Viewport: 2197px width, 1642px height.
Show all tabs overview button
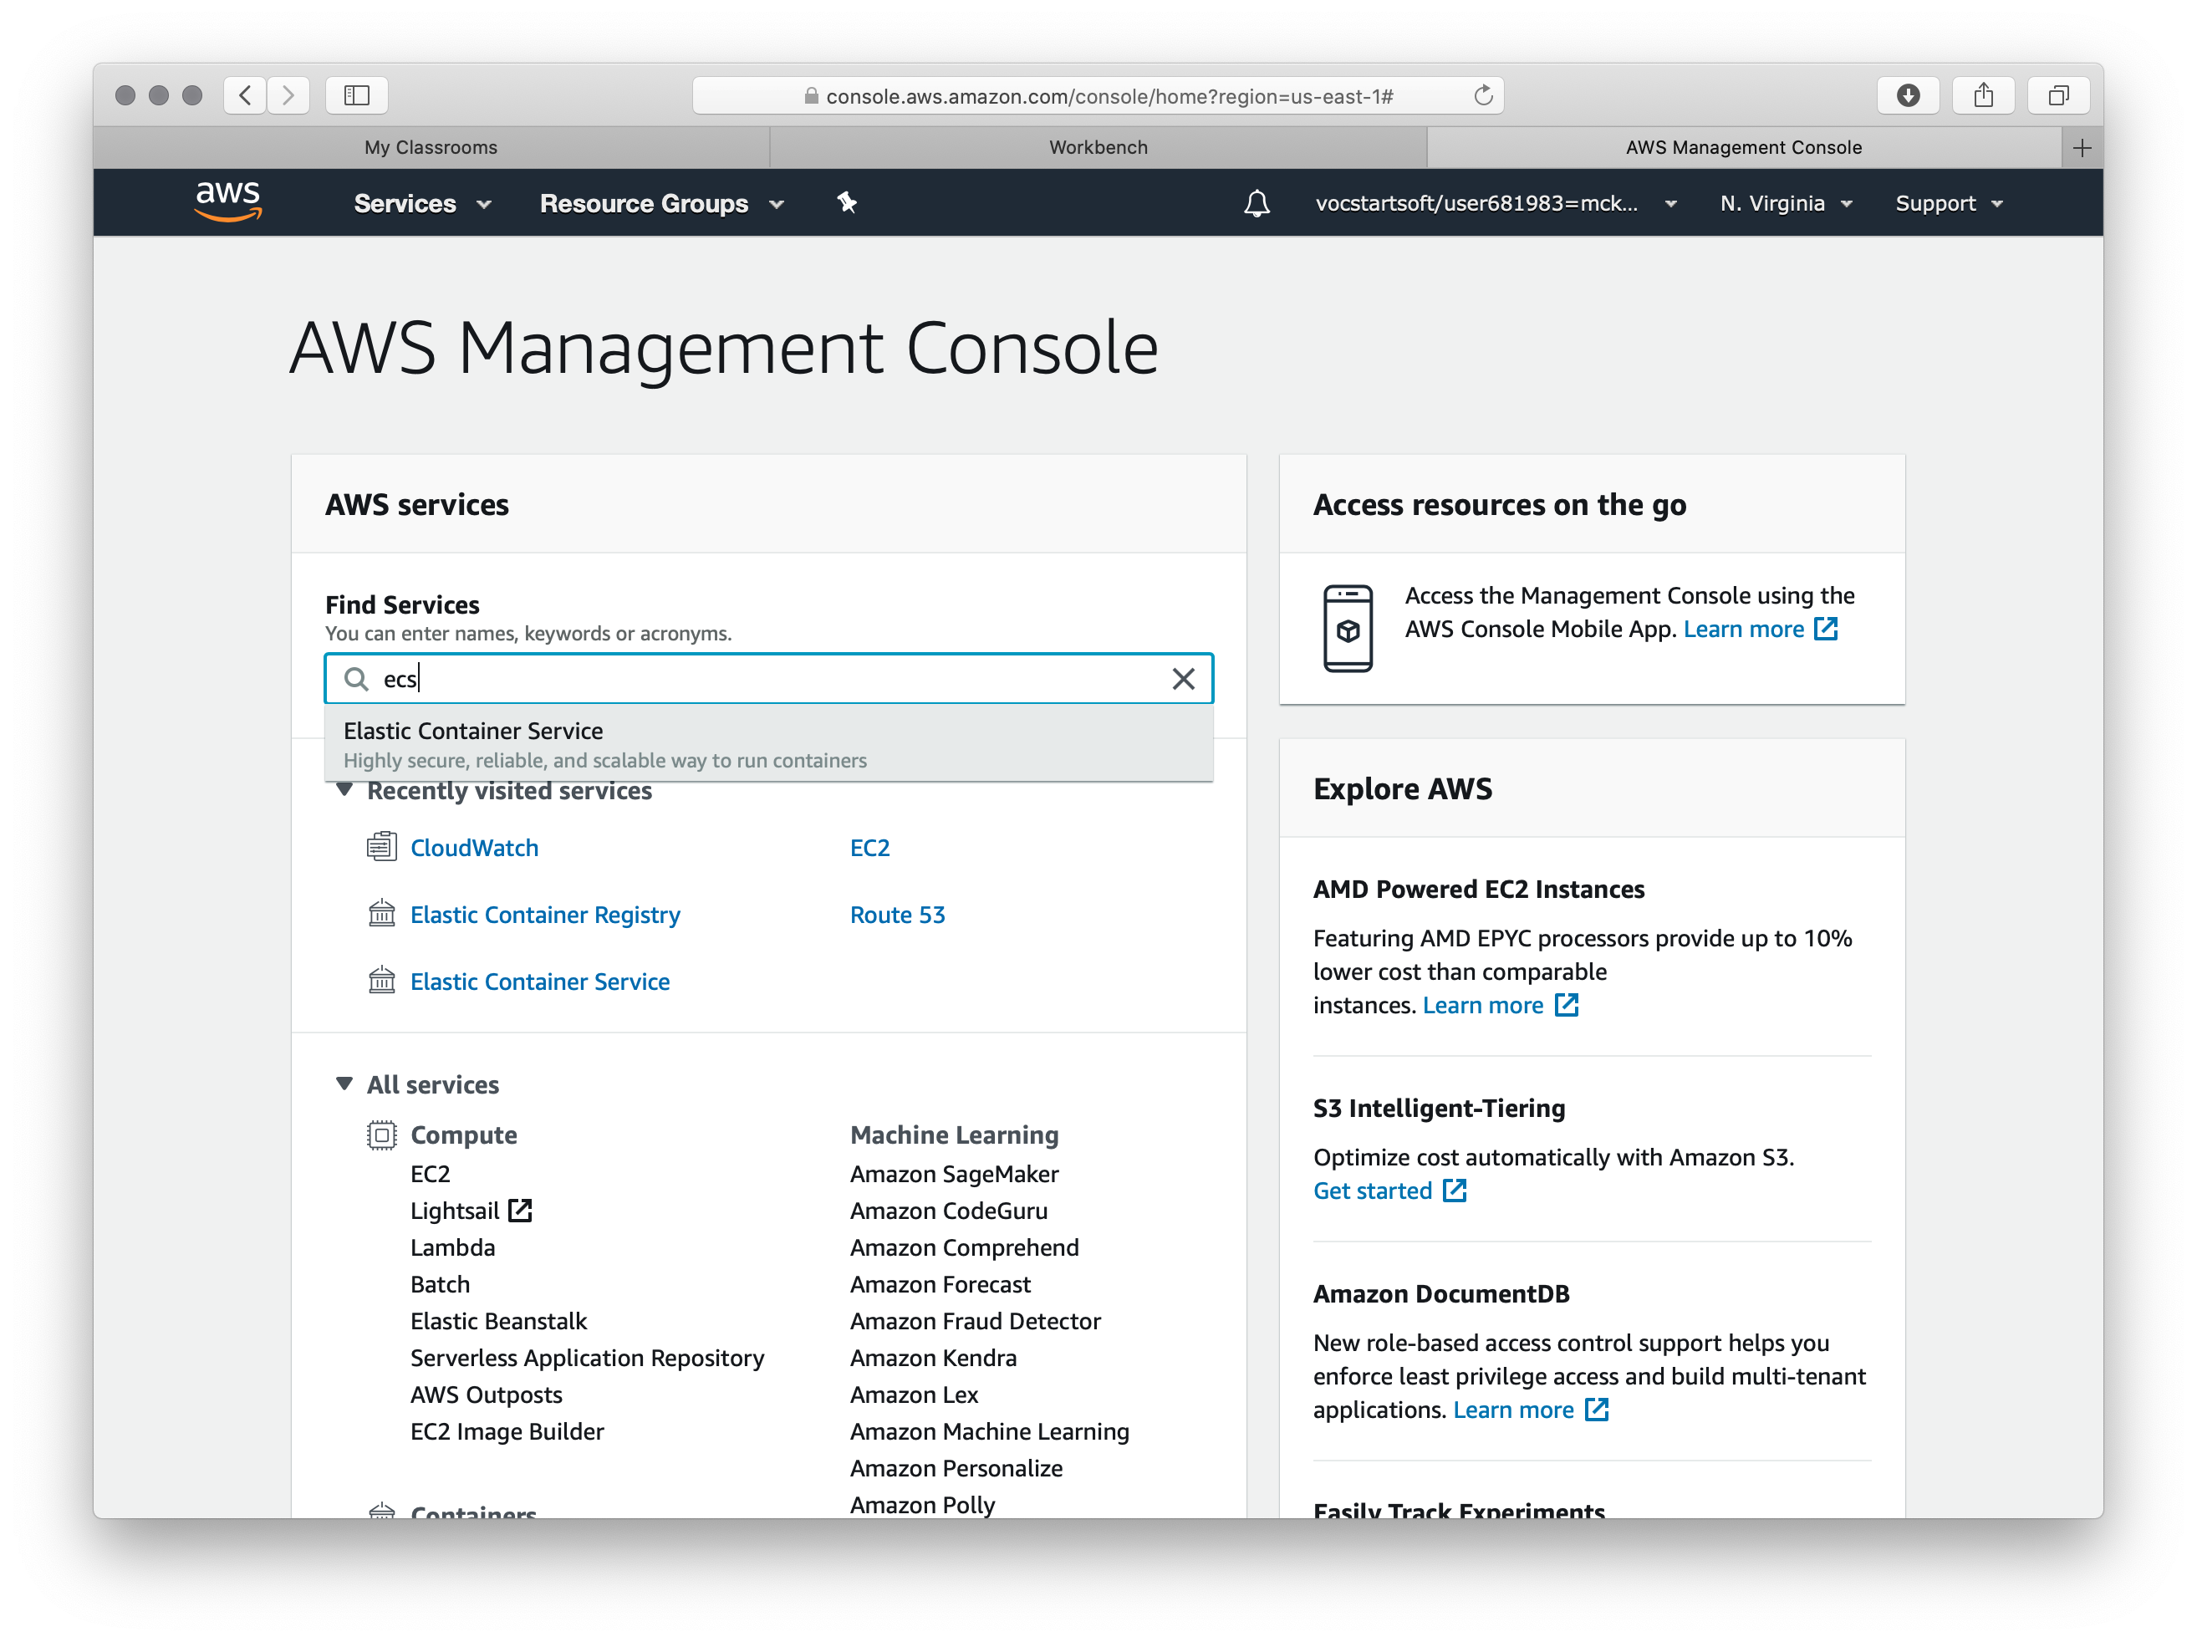2059,95
